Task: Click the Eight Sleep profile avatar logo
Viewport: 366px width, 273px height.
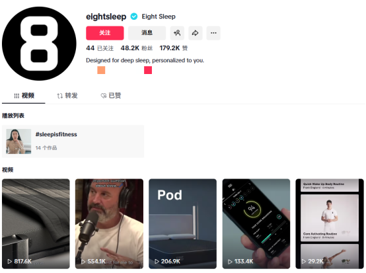Action: pos(39,44)
